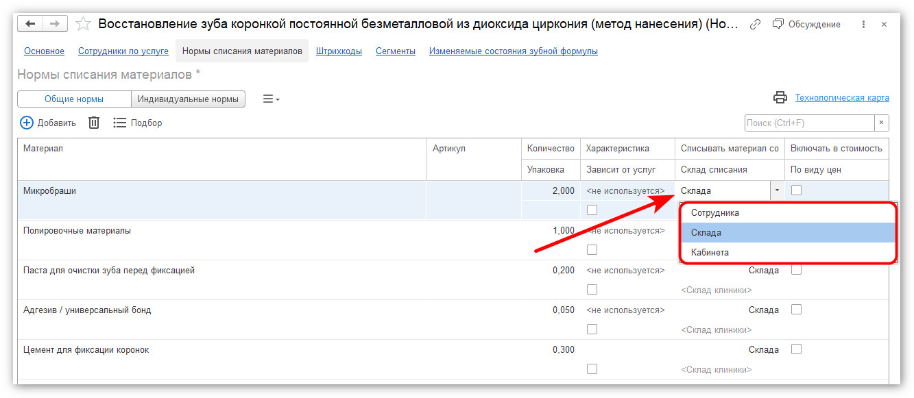Choose Кабинета from the dropdown list
Image resolution: width=914 pixels, height=398 pixels.
tap(788, 252)
